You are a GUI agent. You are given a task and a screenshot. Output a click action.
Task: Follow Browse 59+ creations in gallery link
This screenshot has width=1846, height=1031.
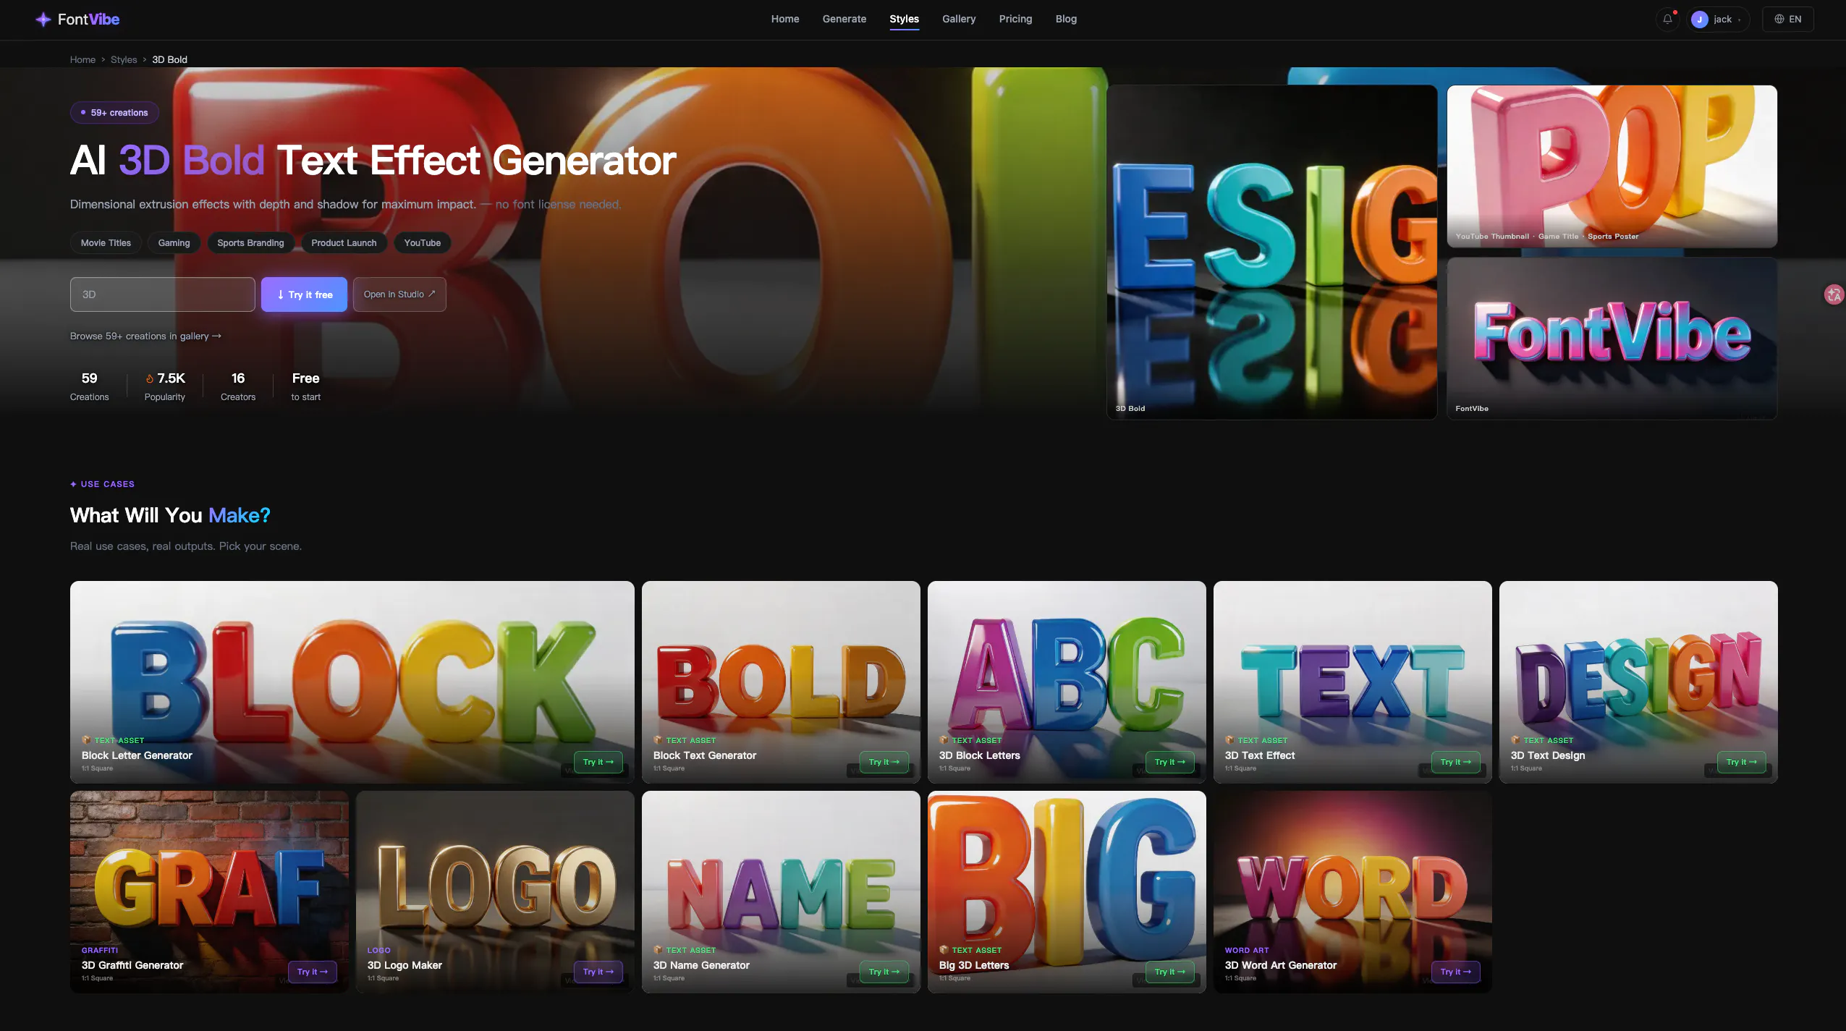(x=145, y=336)
